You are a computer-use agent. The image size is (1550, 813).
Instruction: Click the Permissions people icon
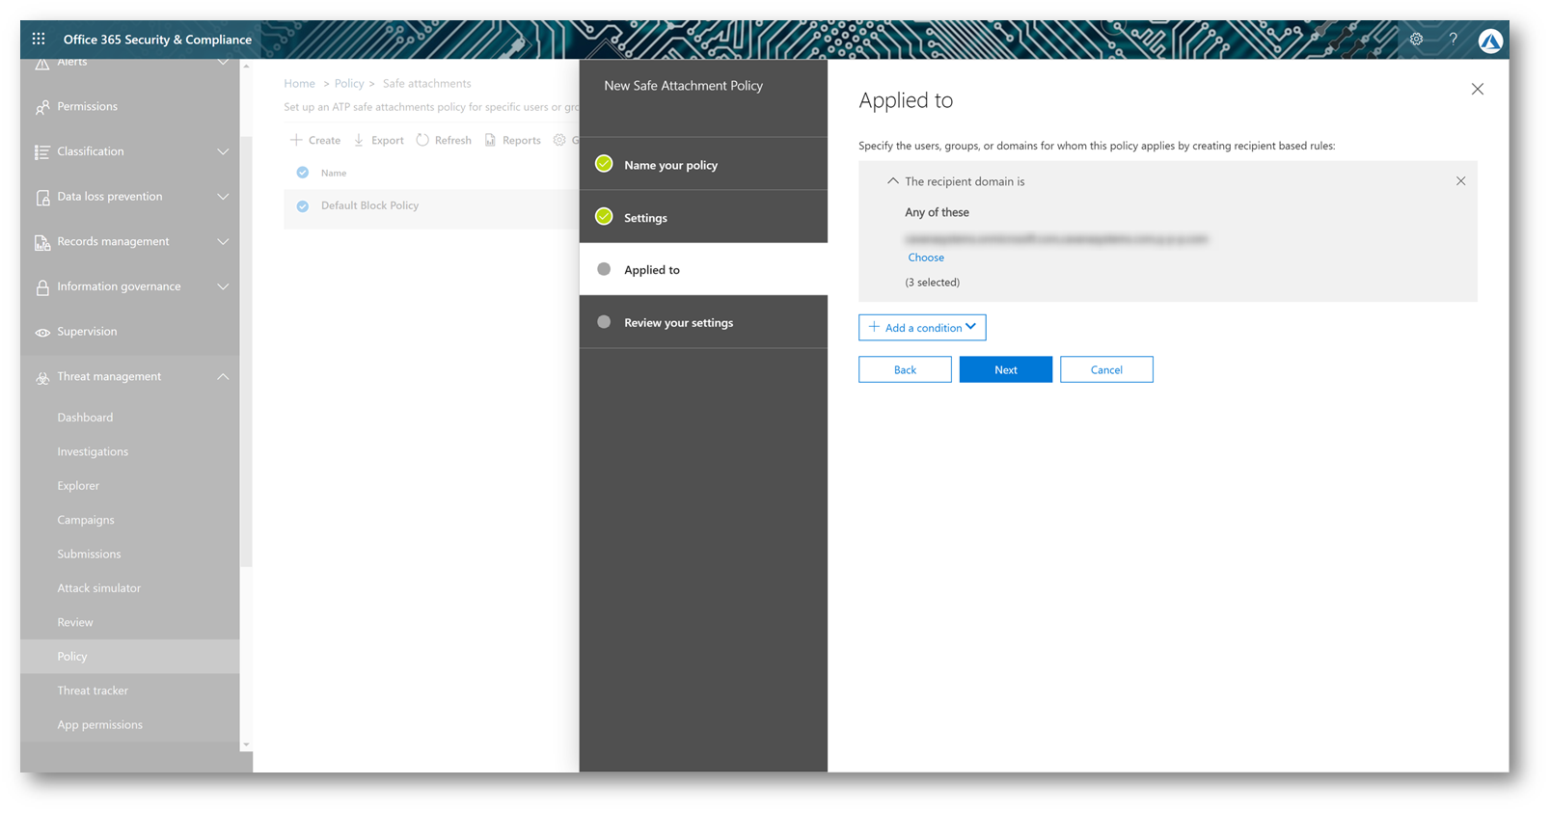click(x=42, y=107)
